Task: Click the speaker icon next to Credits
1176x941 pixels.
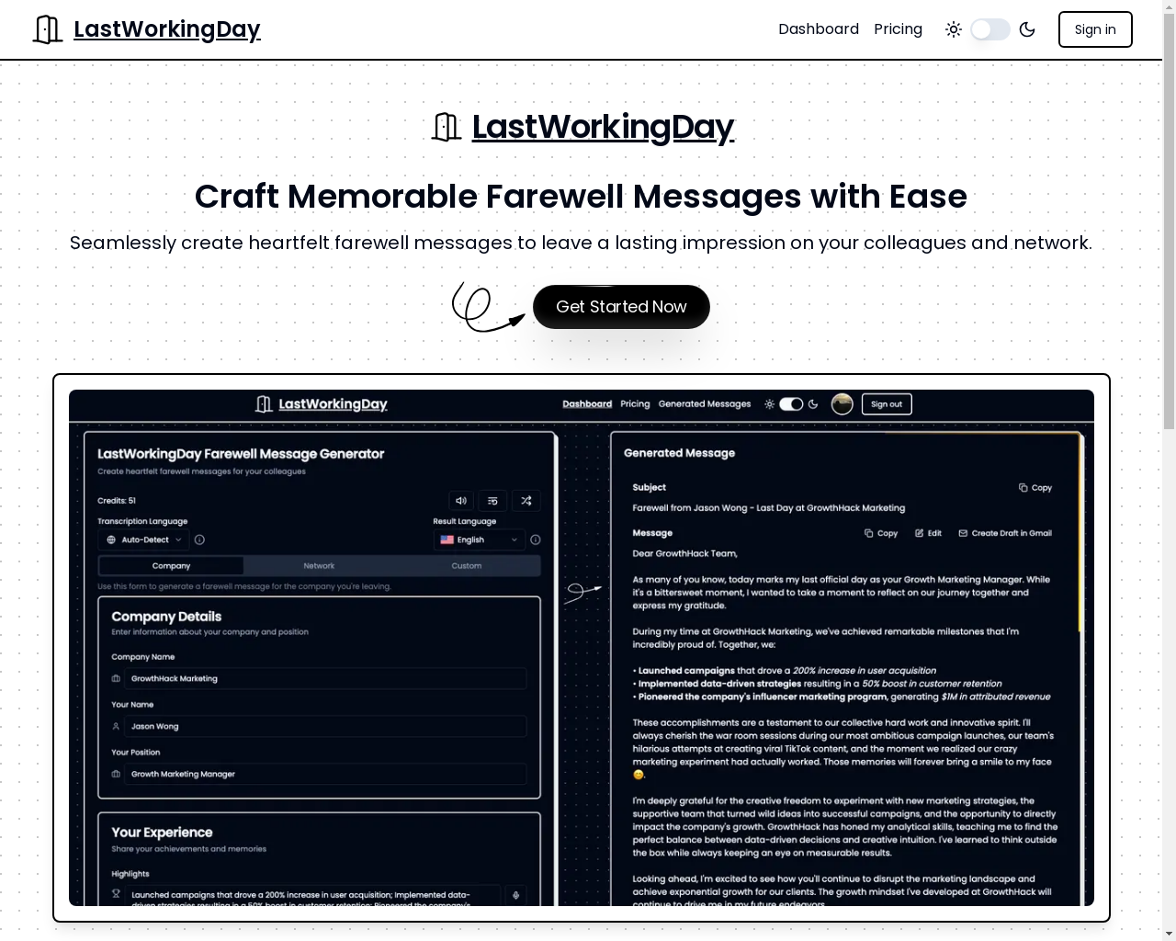Action: [461, 501]
